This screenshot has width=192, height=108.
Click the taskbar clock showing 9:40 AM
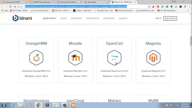tap(185, 105)
